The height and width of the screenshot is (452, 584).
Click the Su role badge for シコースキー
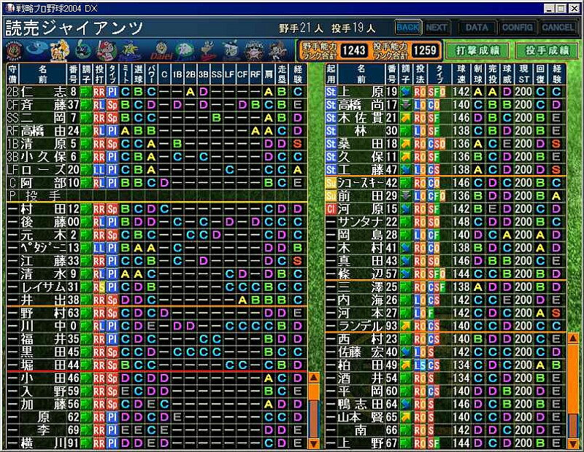pyautogui.click(x=331, y=183)
